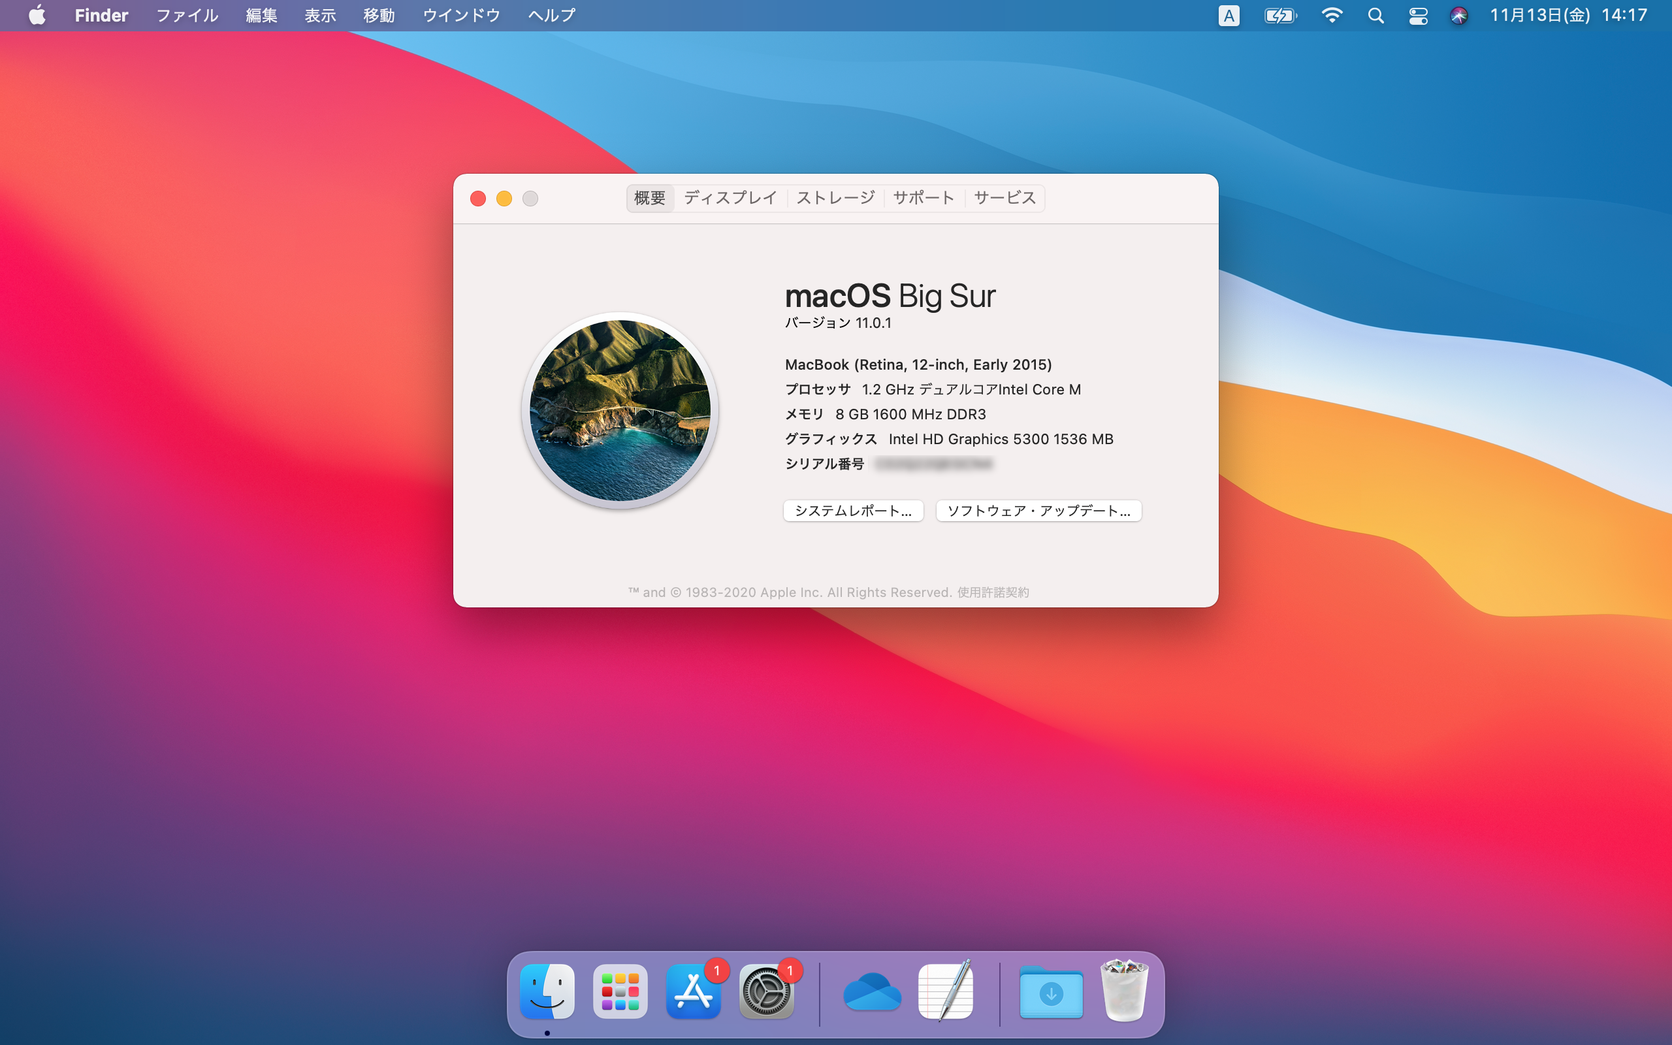Click 使用許諾契約 license link
This screenshot has width=1672, height=1045.
[992, 592]
